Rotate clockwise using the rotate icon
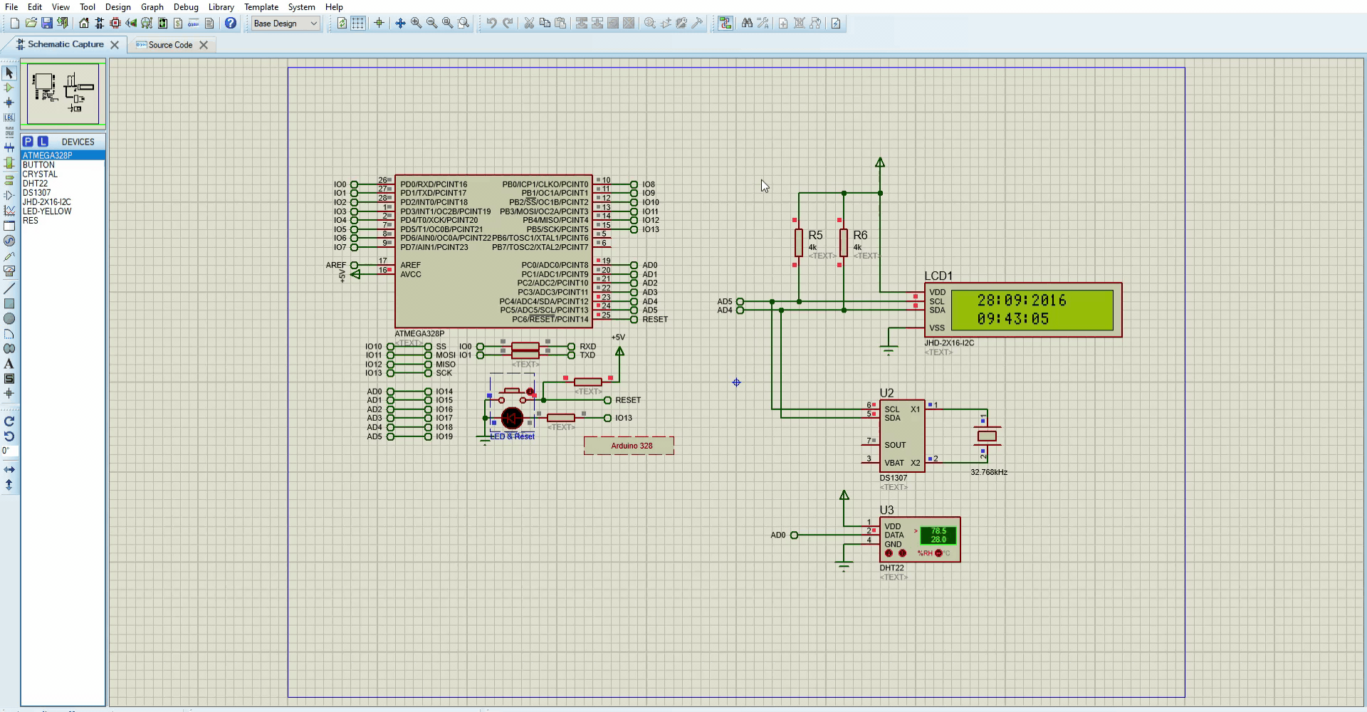The image size is (1367, 712). [9, 422]
